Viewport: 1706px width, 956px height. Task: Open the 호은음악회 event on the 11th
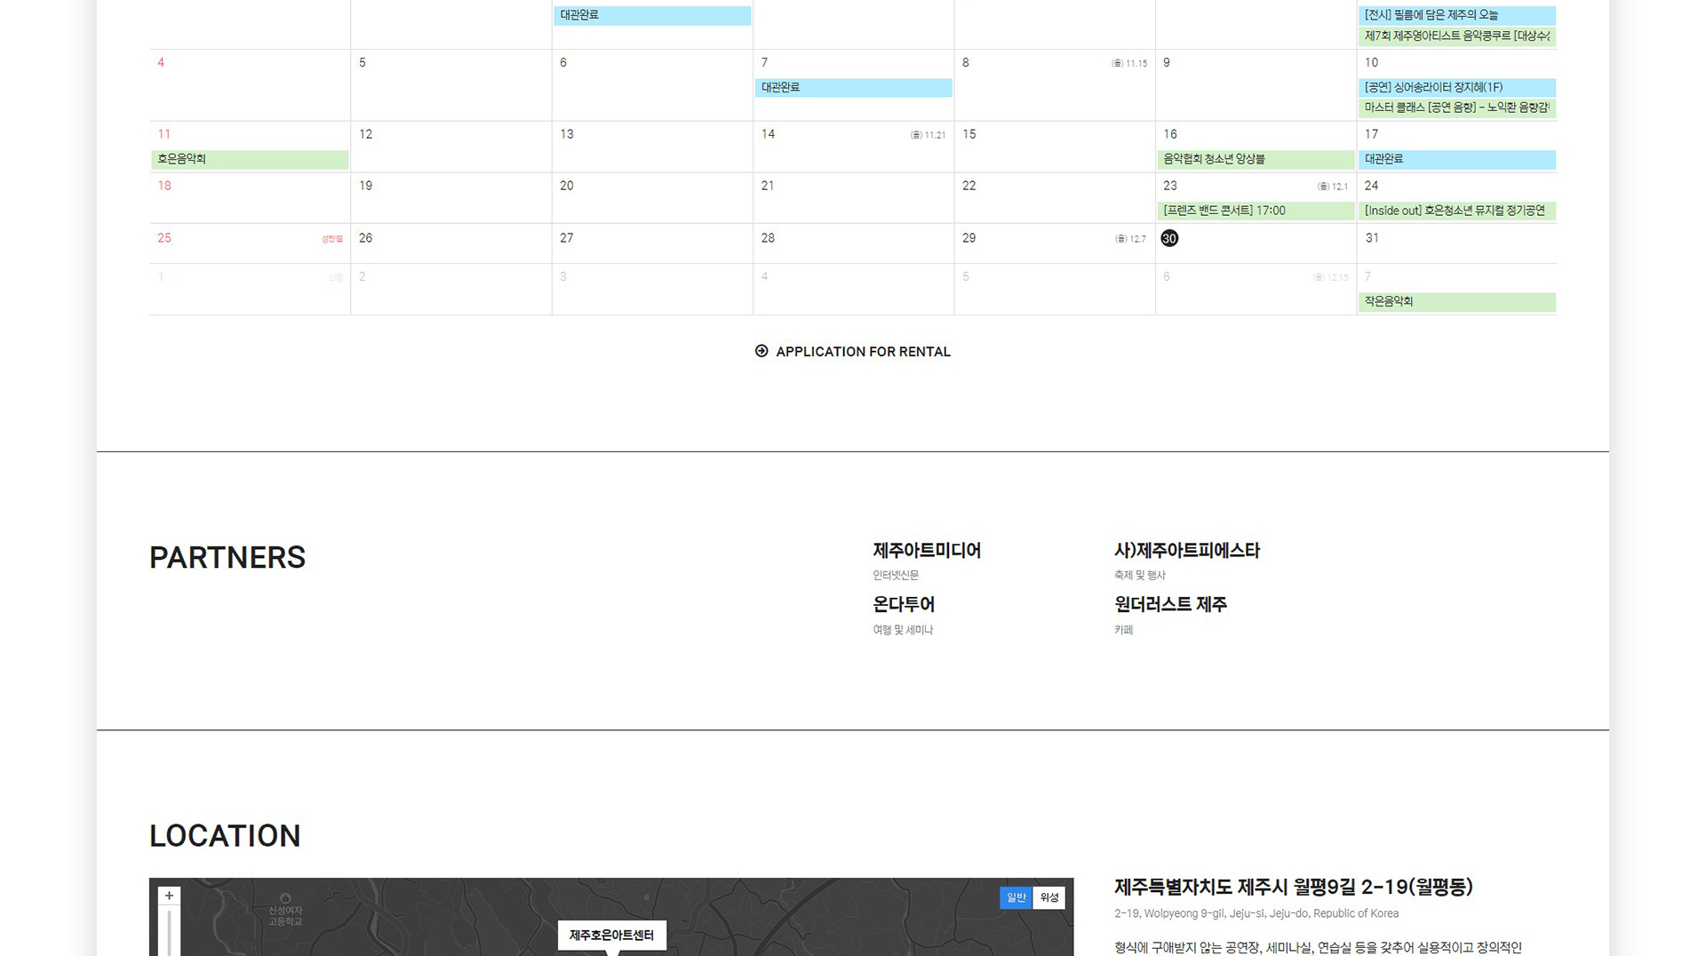[x=250, y=159]
